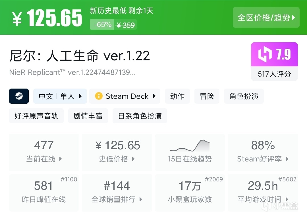Click the Steam platform icon
The height and width of the screenshot is (217, 307).
[x=19, y=96]
